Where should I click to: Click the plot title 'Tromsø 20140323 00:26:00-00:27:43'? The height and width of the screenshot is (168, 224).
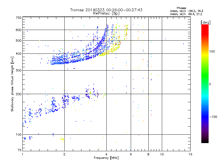[106, 10]
